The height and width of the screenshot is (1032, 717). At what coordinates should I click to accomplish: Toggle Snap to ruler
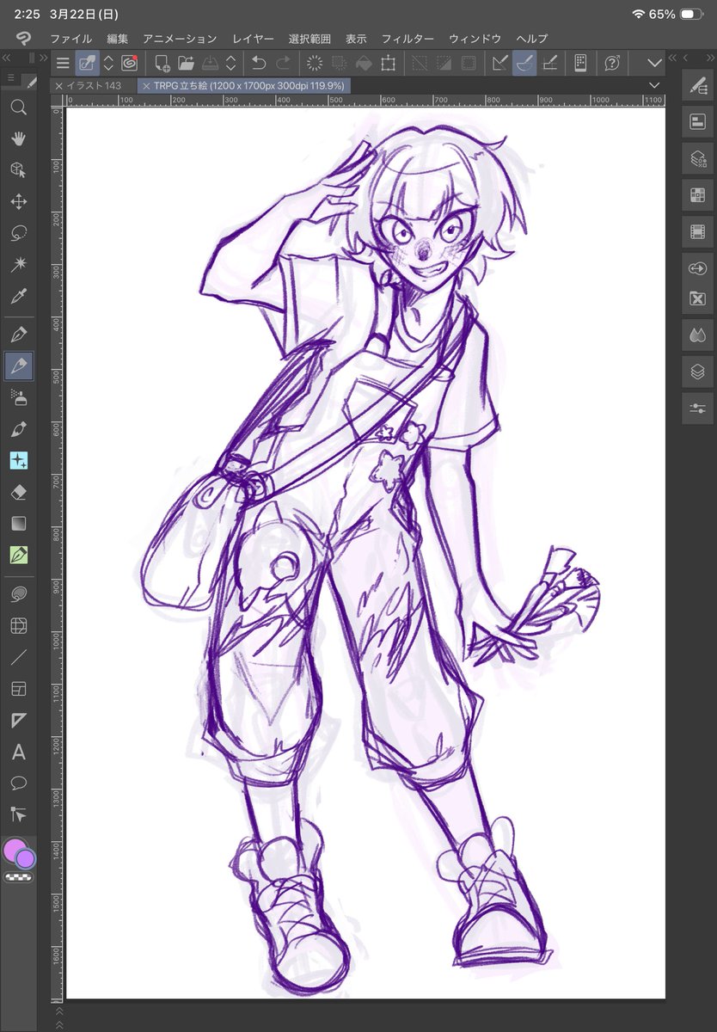tap(500, 63)
